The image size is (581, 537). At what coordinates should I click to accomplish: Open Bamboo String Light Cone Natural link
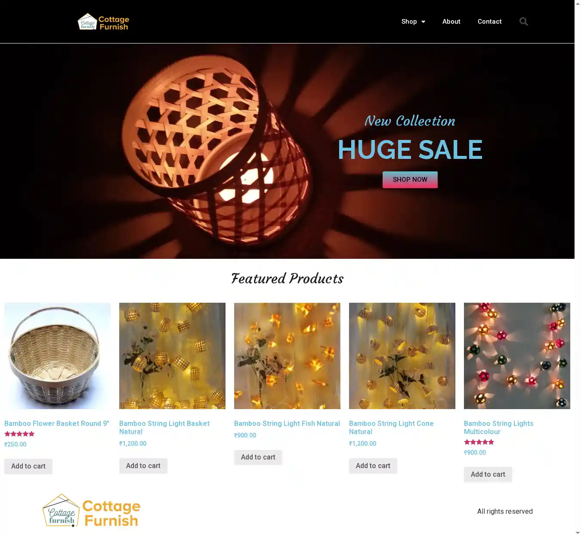pyautogui.click(x=391, y=428)
